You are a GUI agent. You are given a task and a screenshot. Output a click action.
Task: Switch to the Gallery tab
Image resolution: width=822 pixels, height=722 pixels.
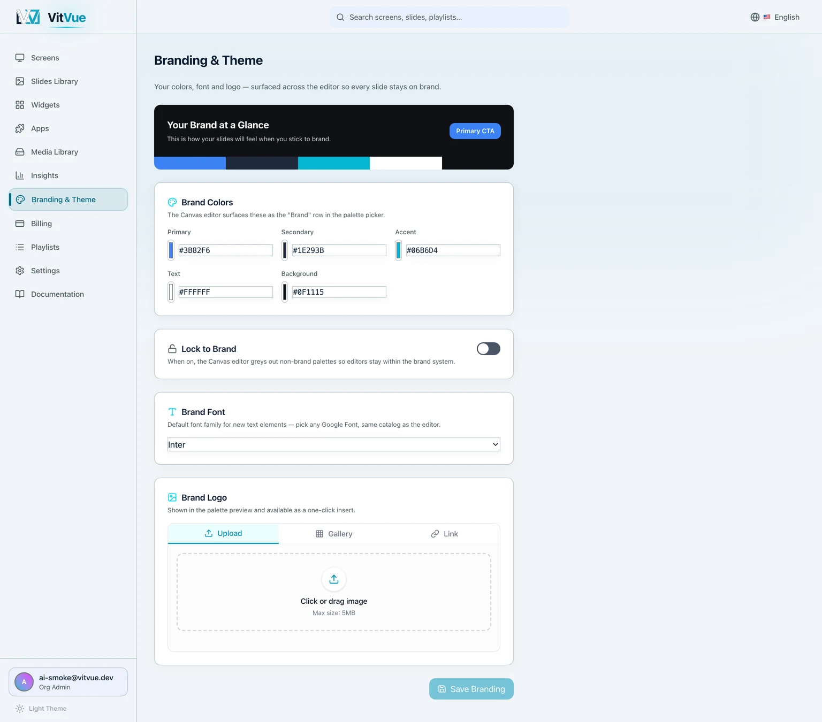click(334, 534)
